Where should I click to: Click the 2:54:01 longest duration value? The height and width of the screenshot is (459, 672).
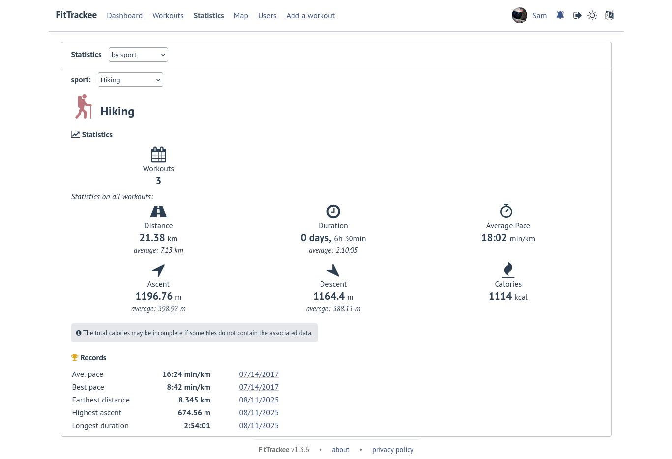pos(197,426)
